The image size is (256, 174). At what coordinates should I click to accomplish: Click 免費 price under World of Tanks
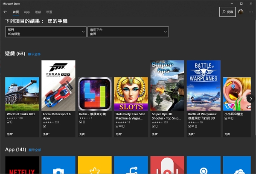tap(10, 134)
